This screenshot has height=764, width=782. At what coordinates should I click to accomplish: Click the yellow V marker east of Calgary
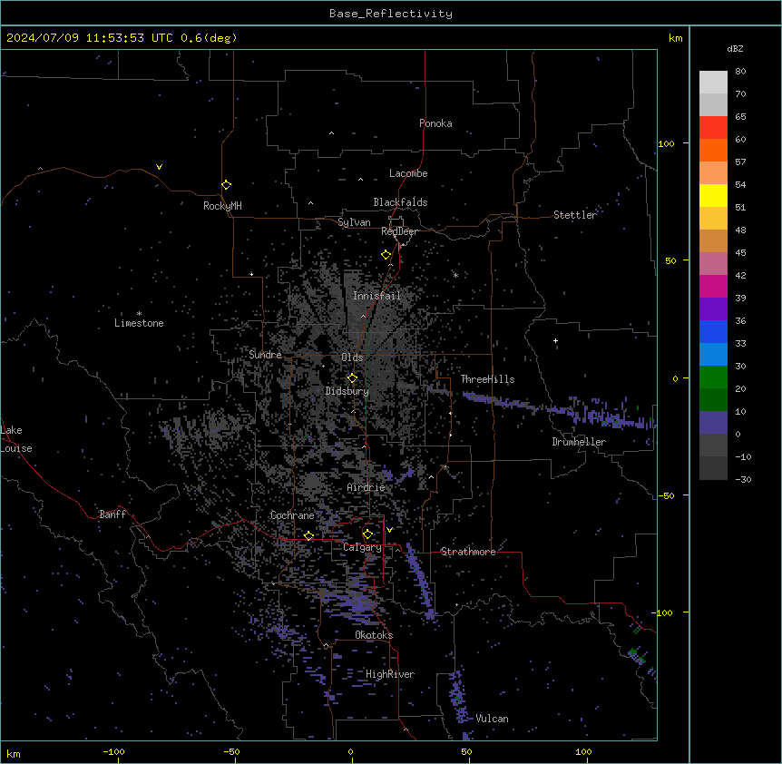389,530
